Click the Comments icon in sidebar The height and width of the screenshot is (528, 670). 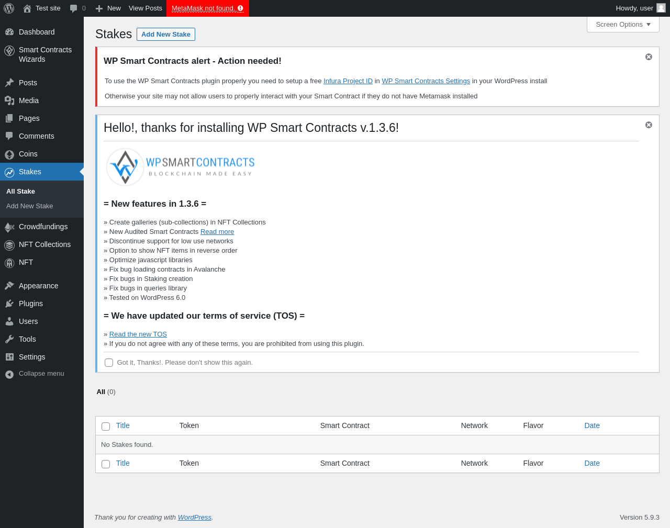[9, 136]
